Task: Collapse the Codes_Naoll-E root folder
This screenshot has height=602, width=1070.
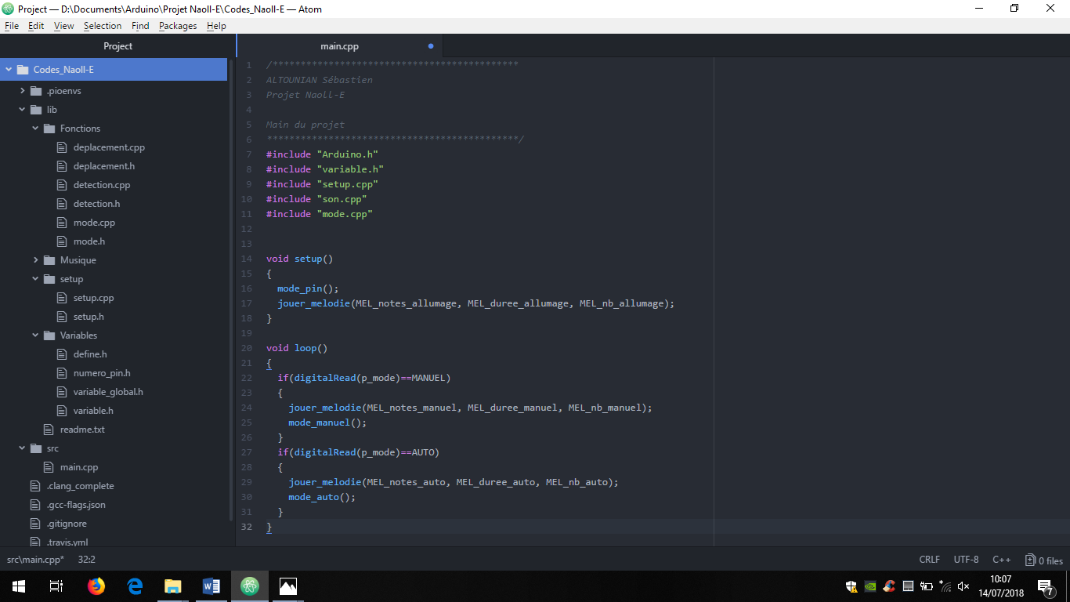Action: 9,70
